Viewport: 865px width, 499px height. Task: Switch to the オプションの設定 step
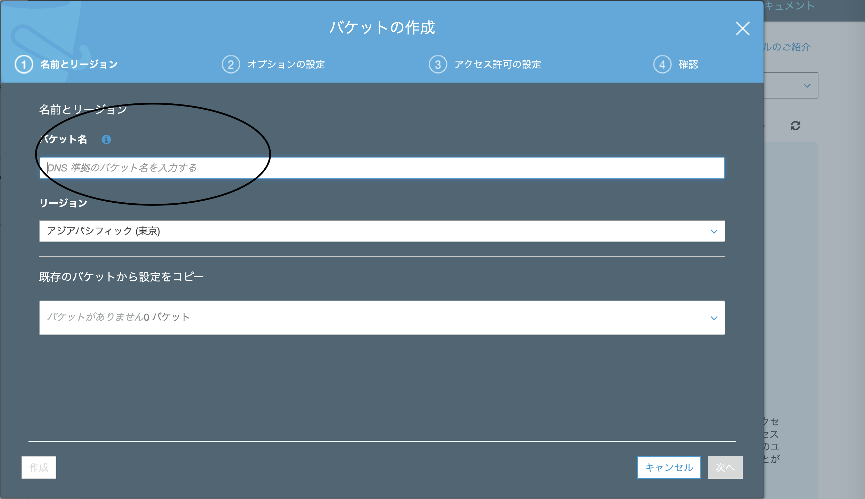pyautogui.click(x=286, y=64)
